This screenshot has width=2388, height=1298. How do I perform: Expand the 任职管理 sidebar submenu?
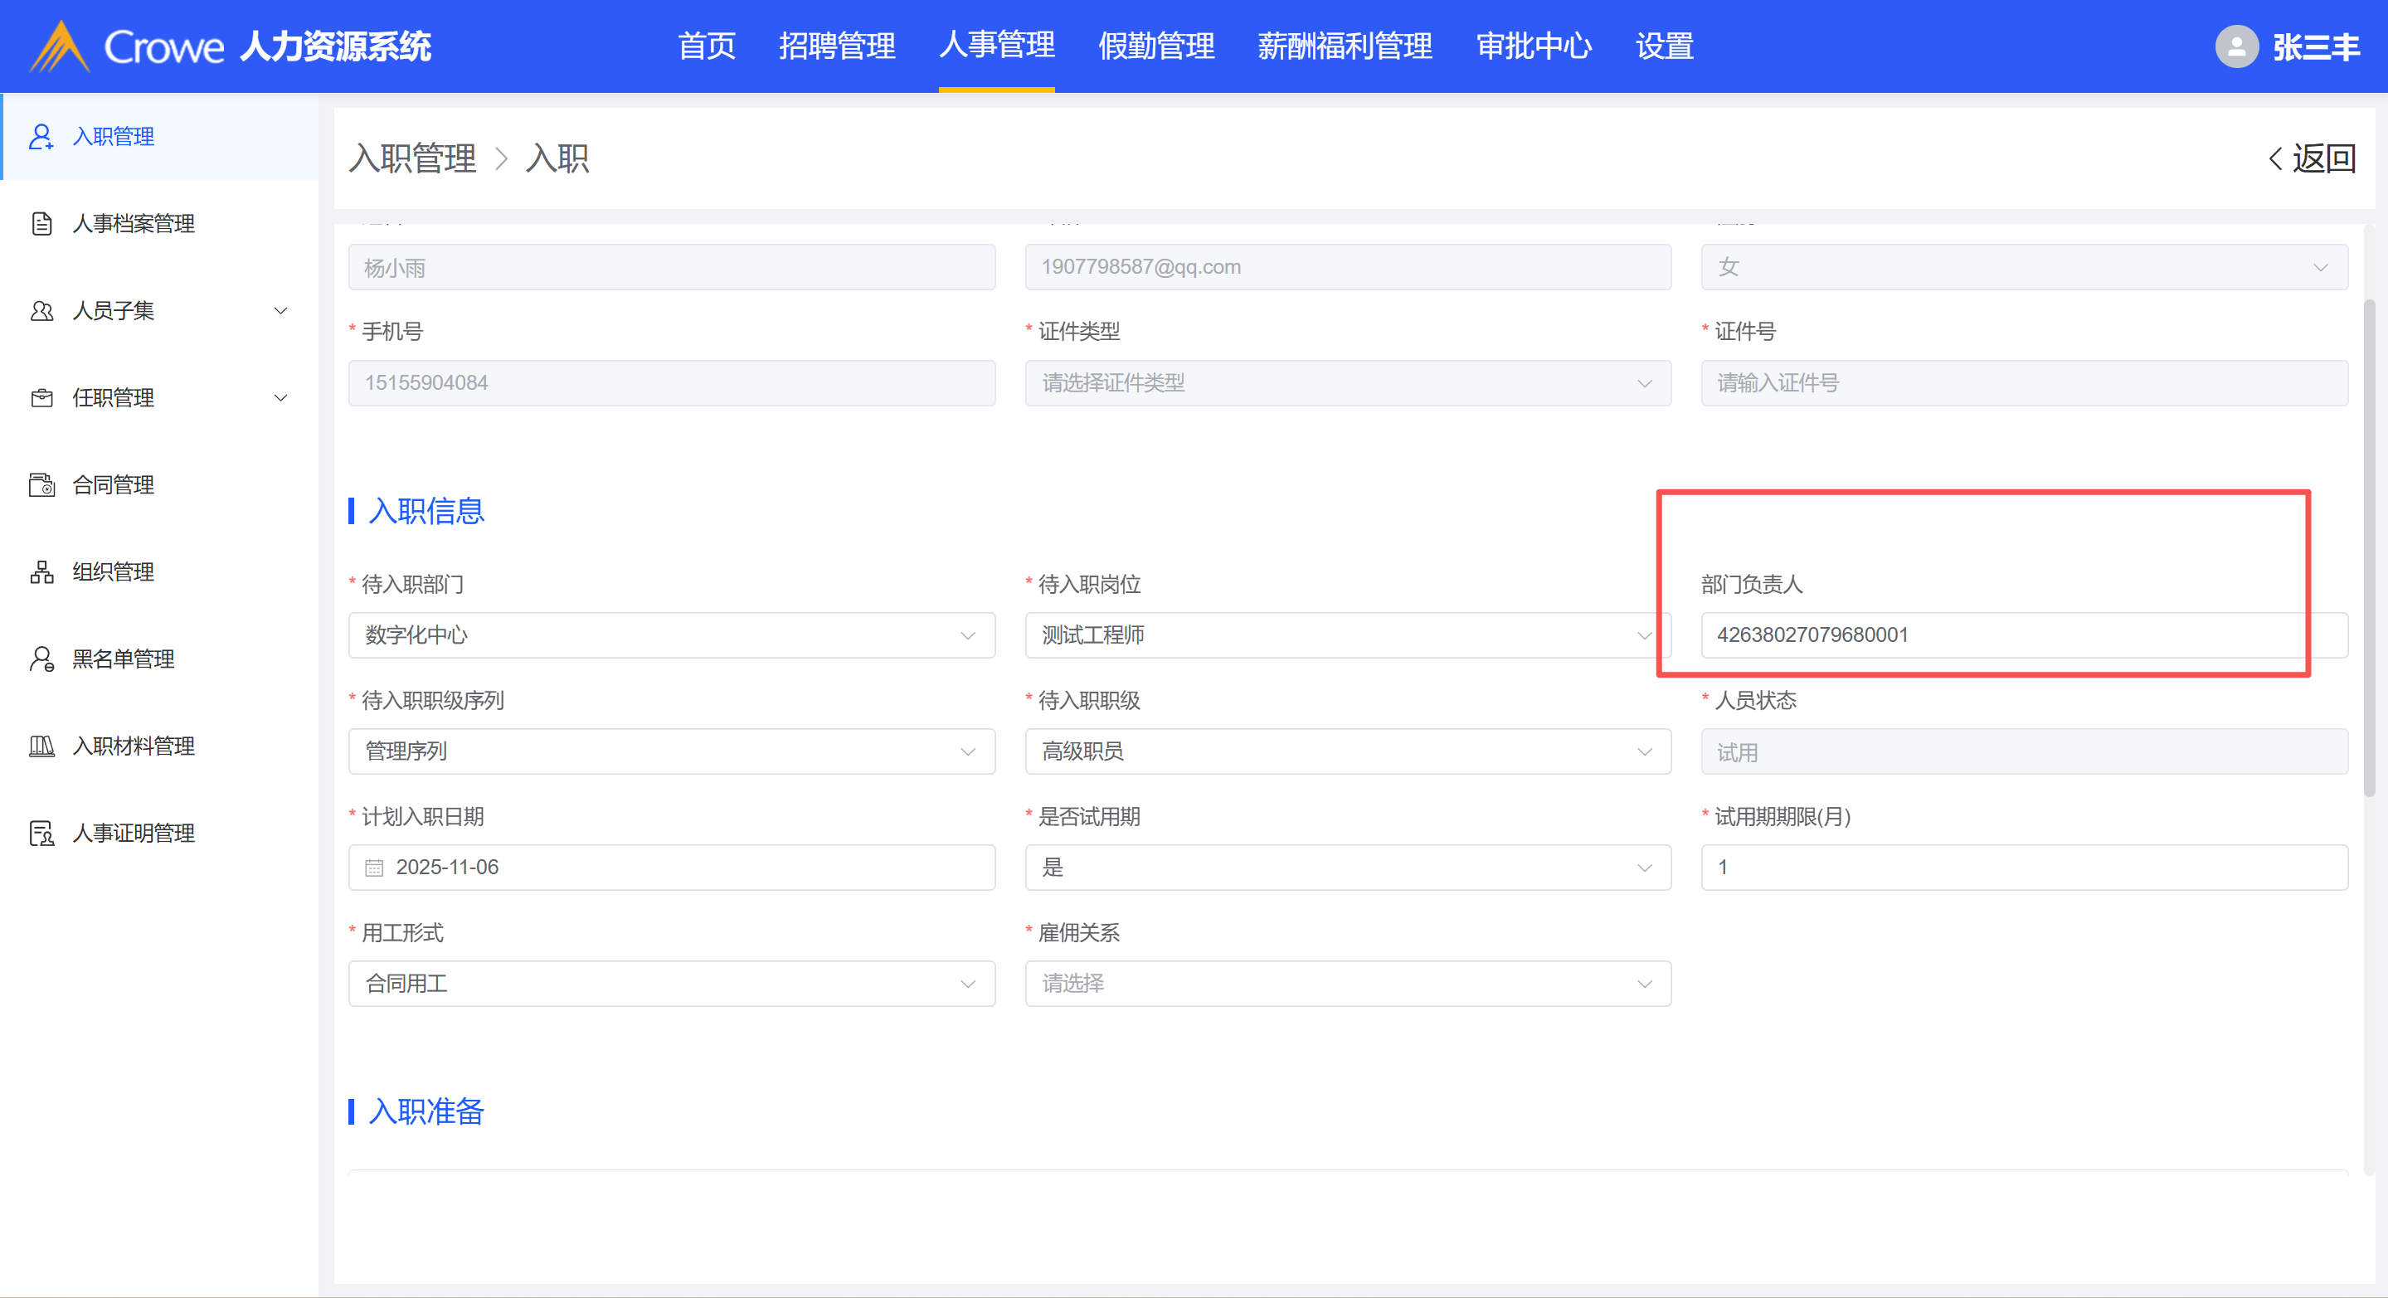[280, 398]
